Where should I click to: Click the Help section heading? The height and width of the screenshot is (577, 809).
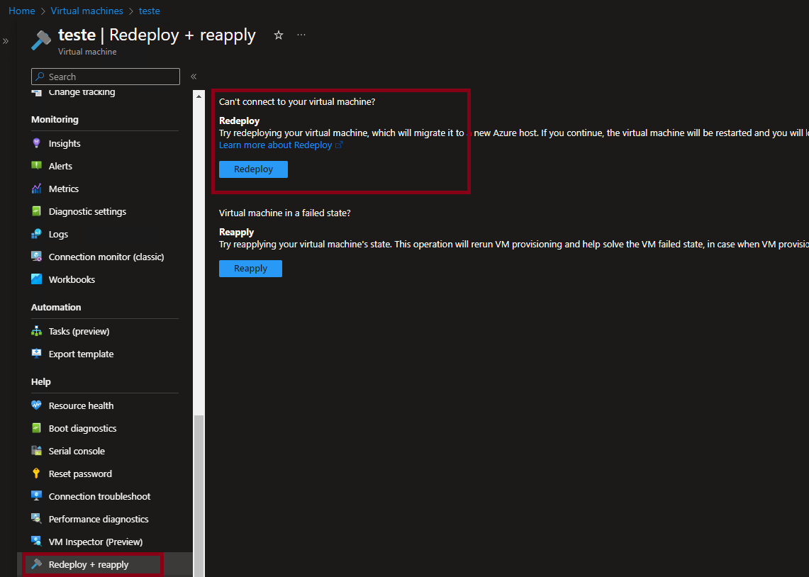coord(40,381)
